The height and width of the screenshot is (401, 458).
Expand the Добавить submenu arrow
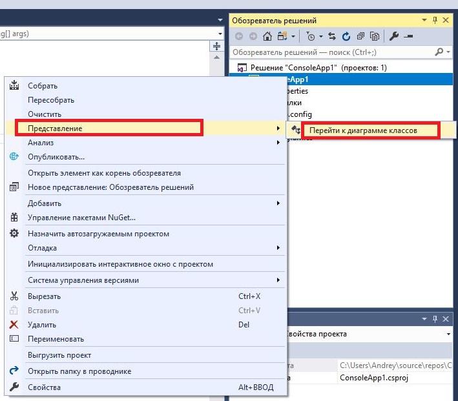278,203
